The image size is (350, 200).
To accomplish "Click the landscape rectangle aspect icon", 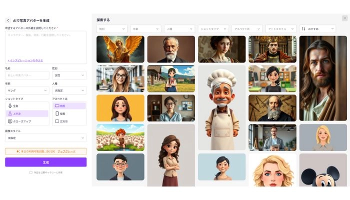I will point(57,106).
